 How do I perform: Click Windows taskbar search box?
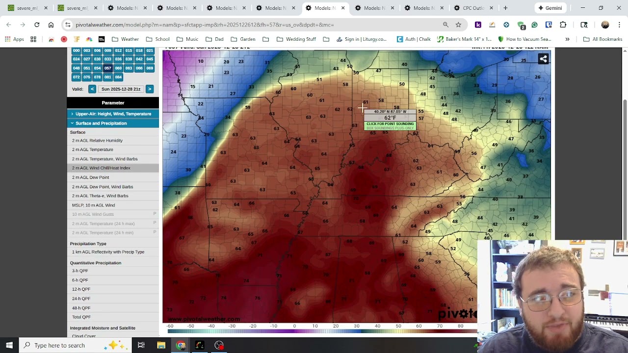point(76,345)
